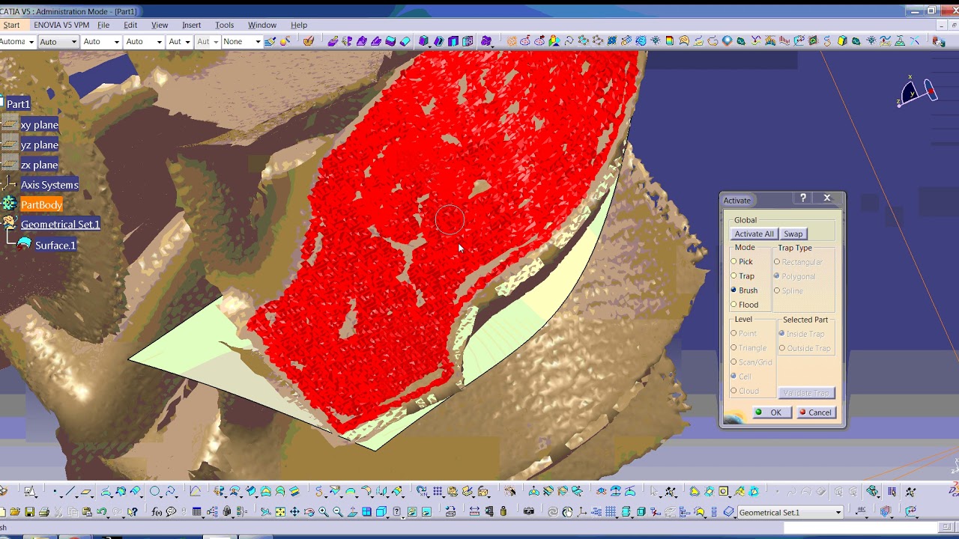Select the Trap mode radio button
This screenshot has height=539, width=959.
pos(734,275)
